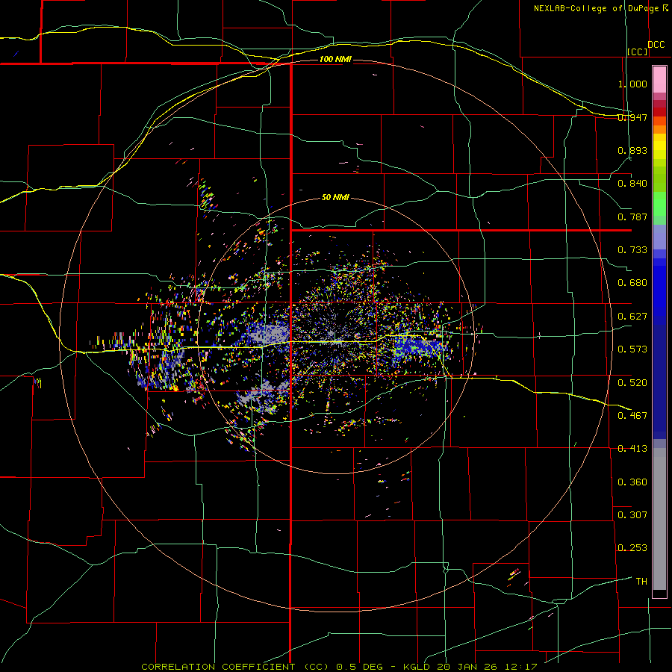Click the 0.413 legend value

(632, 449)
